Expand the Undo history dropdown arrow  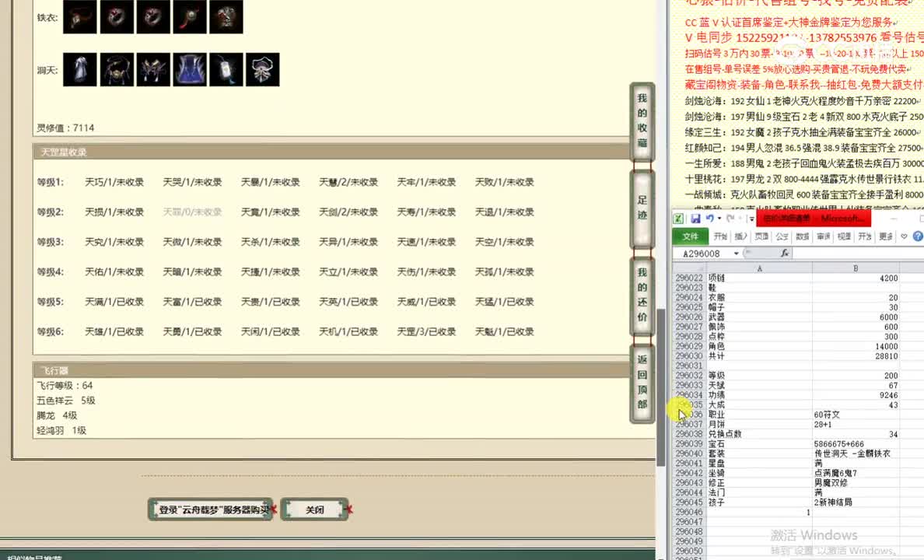click(x=719, y=218)
